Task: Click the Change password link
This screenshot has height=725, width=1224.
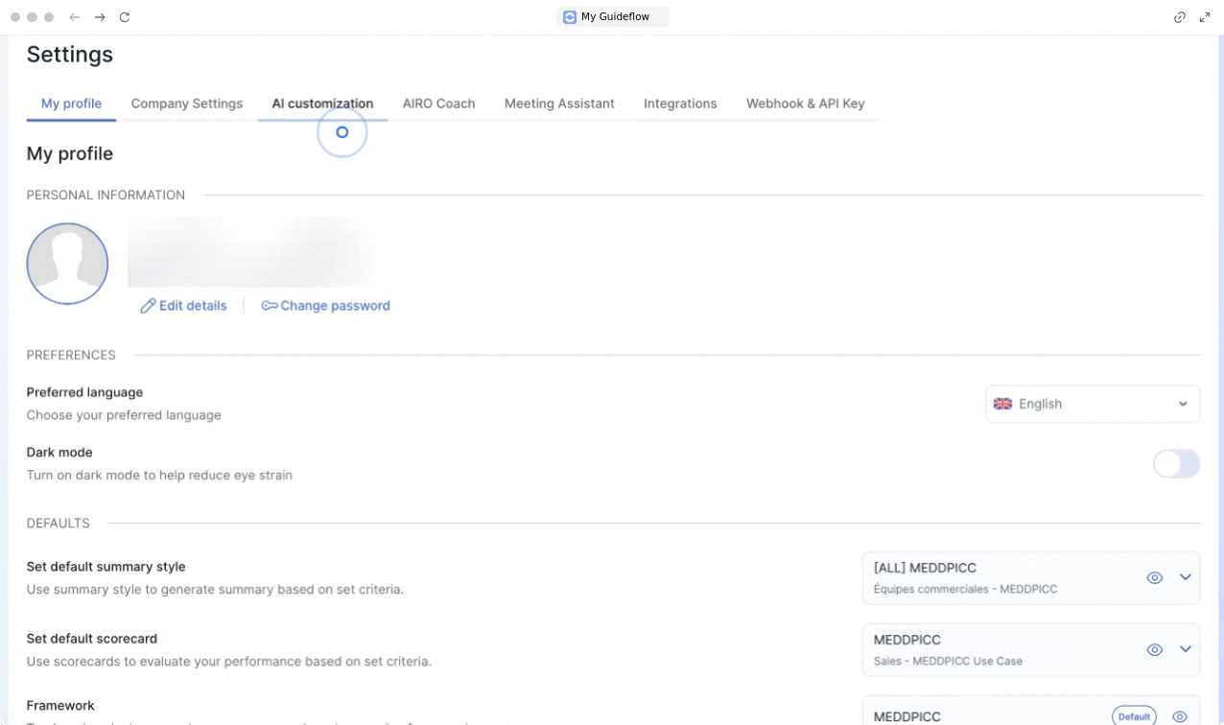Action: [335, 306]
